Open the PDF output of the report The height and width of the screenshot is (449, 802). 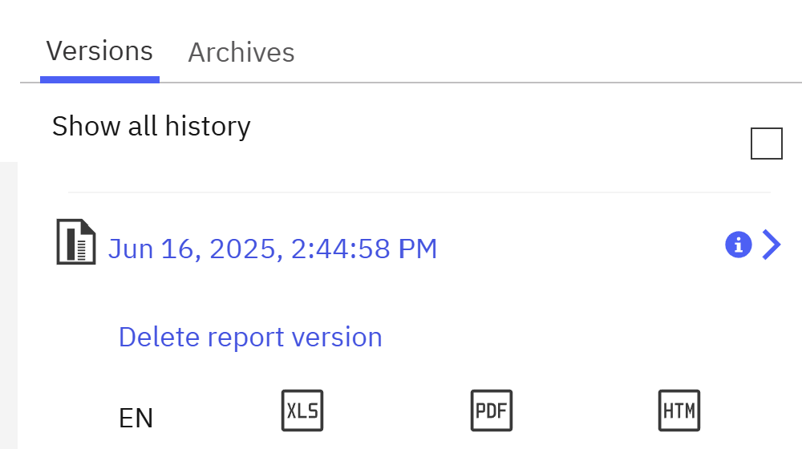[x=491, y=411]
